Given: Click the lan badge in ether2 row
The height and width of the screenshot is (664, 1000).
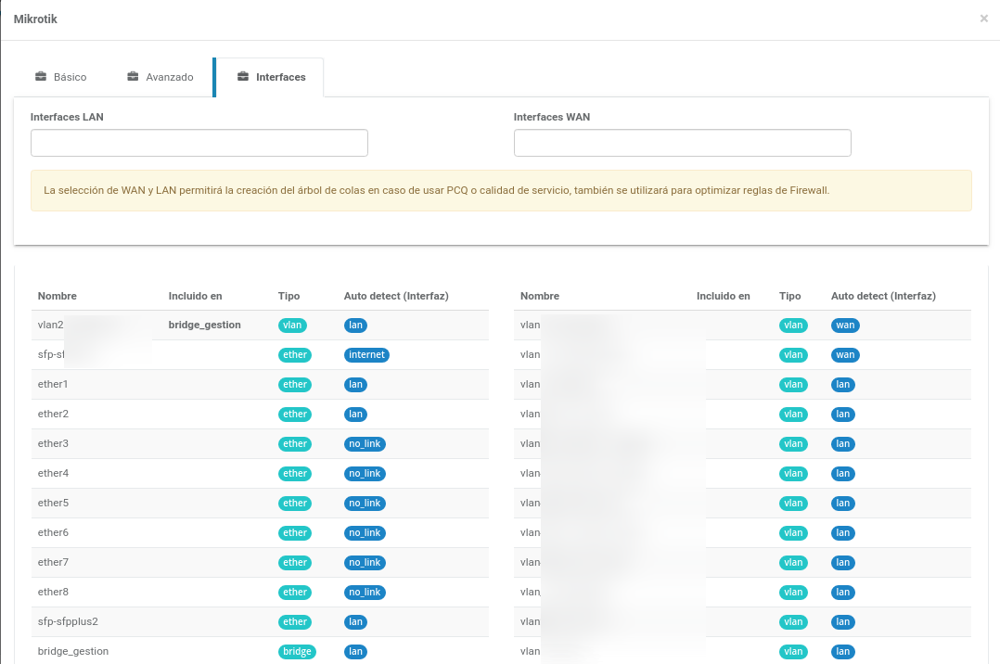Looking at the screenshot, I should pyautogui.click(x=356, y=414).
